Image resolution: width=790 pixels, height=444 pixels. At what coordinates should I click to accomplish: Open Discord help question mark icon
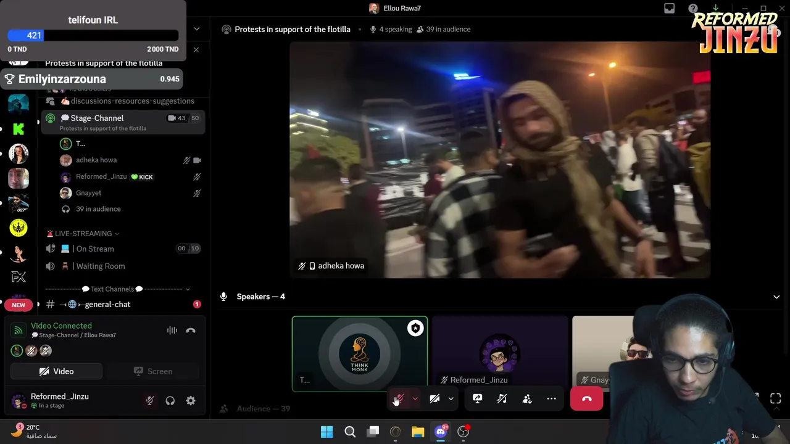(x=692, y=8)
